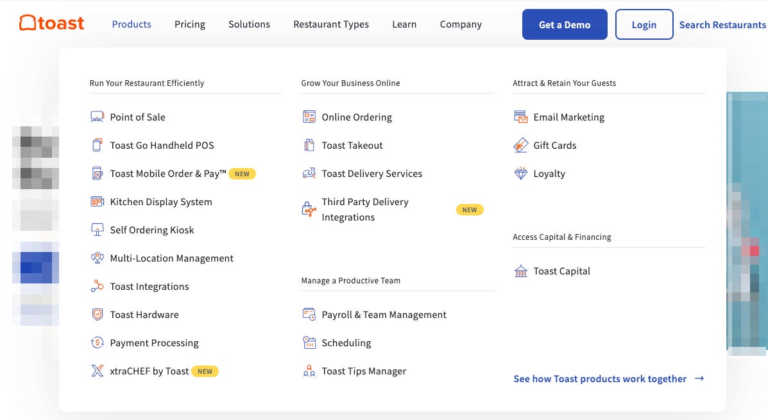Click NEW badge beside Toast Mobile Order & Pay
Viewport: 768px width, 420px height.
pos(242,174)
